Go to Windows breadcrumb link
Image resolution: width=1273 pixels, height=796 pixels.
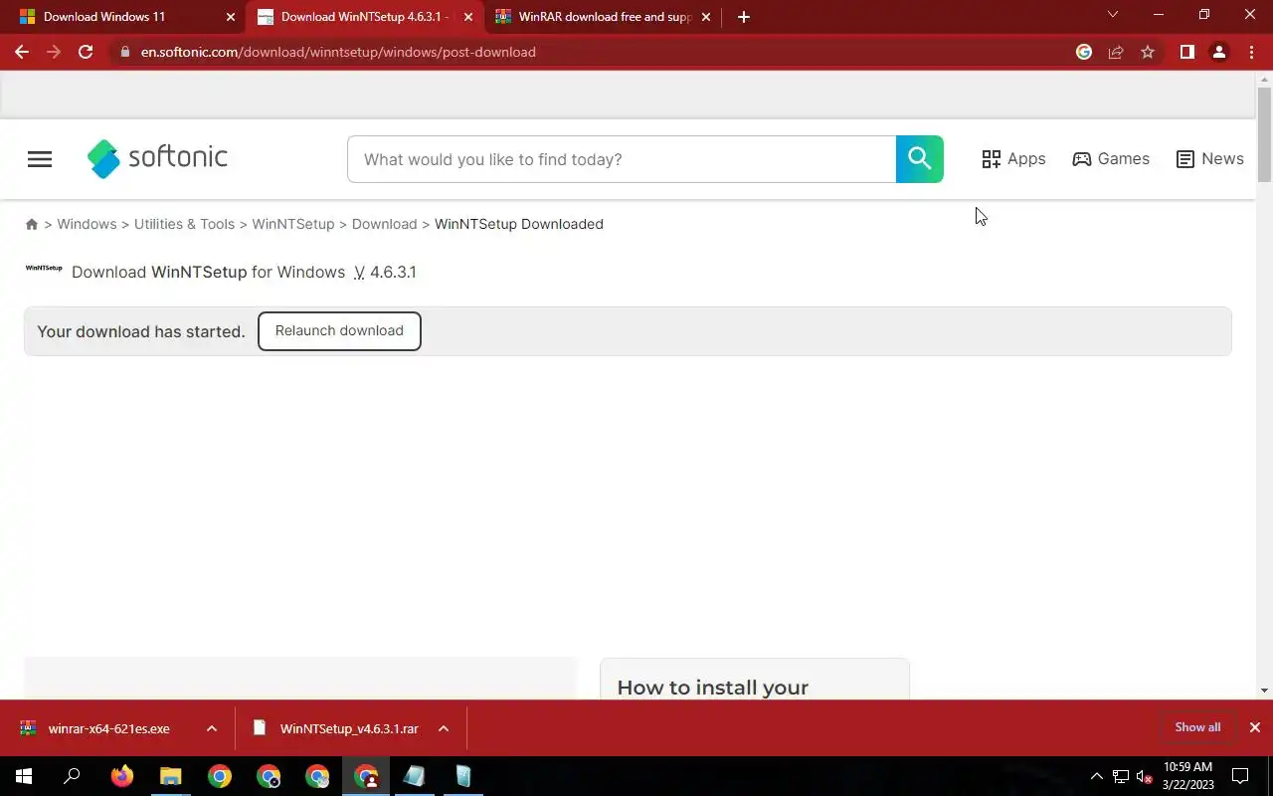coord(87,224)
